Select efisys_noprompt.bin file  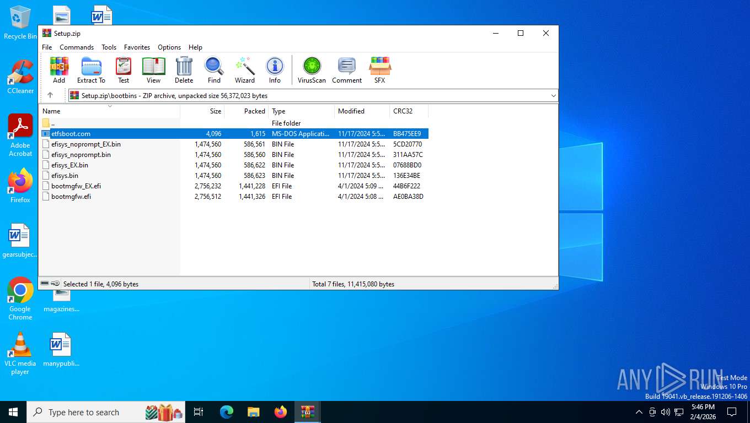pos(234,155)
